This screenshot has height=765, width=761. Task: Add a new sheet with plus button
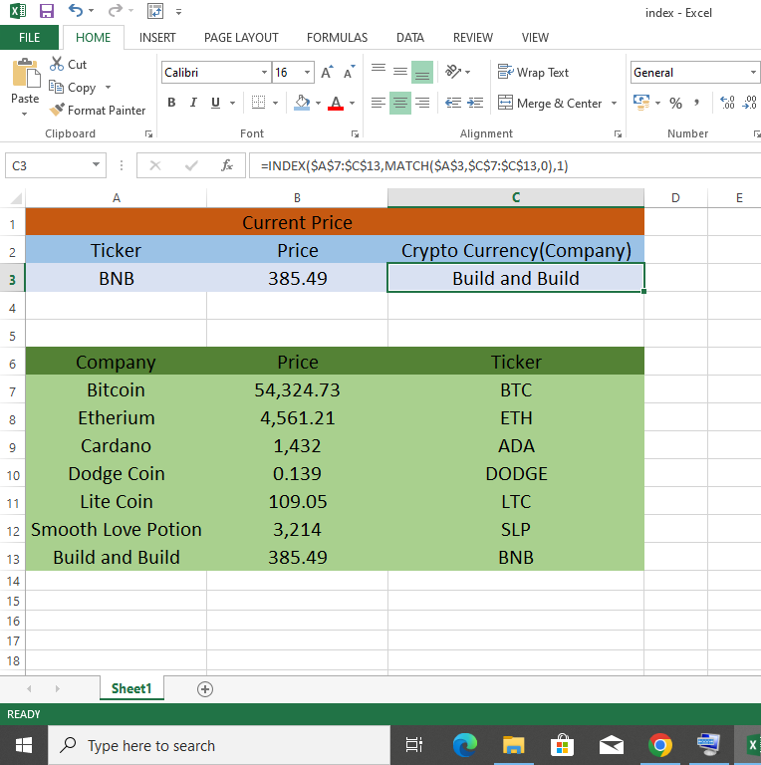pyautogui.click(x=205, y=689)
